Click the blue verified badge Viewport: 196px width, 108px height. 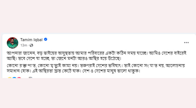[x=46, y=40]
